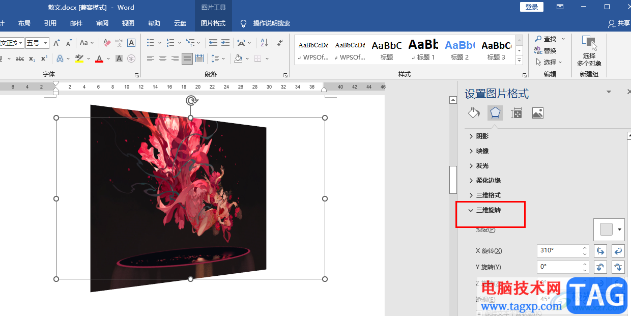The image size is (631, 316).
Task: Shrink font size with the smaller A icon
Action: [68, 43]
